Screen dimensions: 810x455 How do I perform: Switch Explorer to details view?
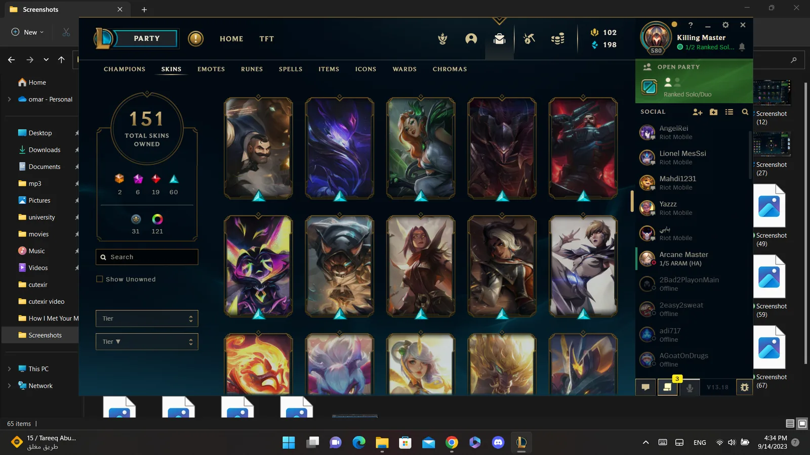[x=790, y=424]
